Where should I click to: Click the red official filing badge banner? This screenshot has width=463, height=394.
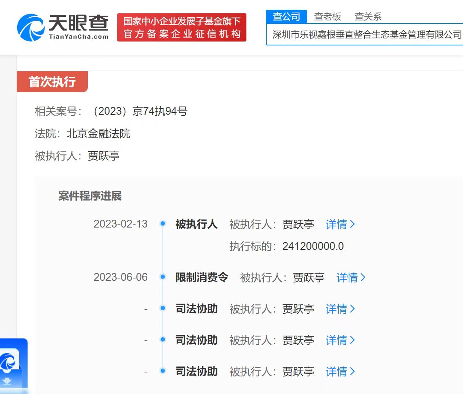(181, 27)
